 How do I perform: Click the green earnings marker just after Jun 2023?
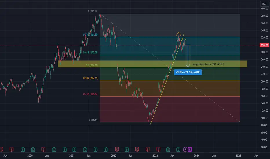tap(178, 149)
